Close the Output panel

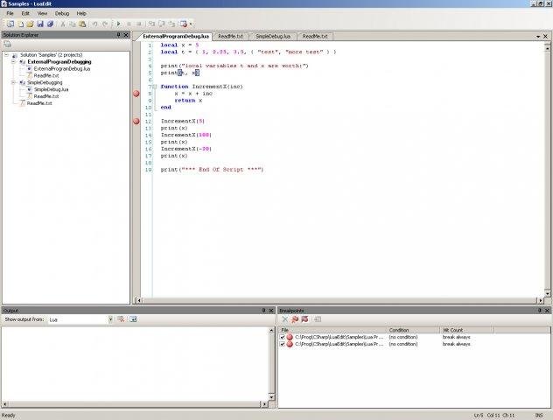[x=271, y=311]
